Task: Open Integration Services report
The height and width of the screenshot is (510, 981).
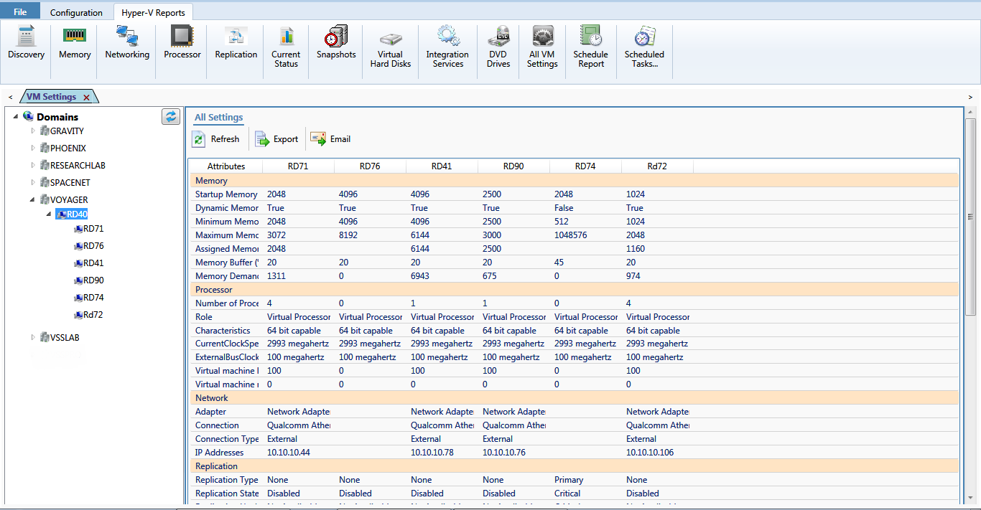Action: [x=447, y=47]
